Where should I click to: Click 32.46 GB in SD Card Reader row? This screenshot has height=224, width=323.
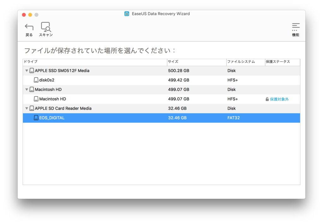click(x=177, y=108)
